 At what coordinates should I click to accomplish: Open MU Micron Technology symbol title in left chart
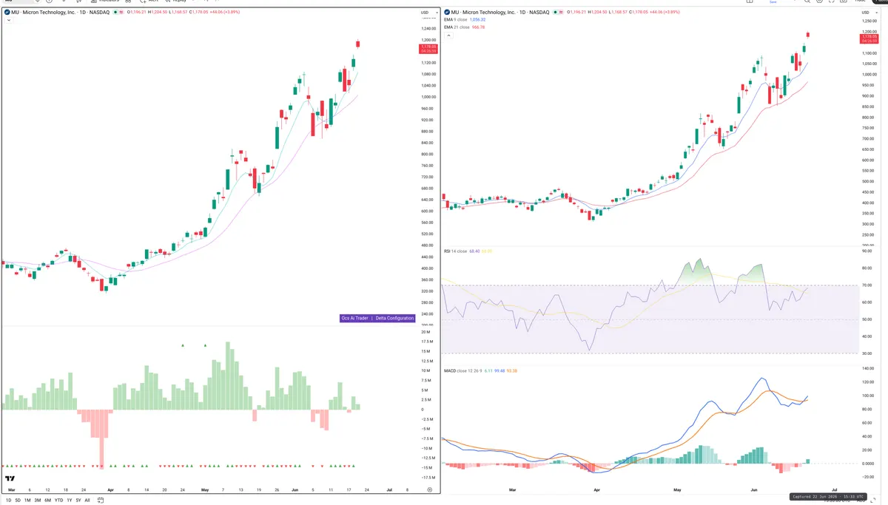61,13
